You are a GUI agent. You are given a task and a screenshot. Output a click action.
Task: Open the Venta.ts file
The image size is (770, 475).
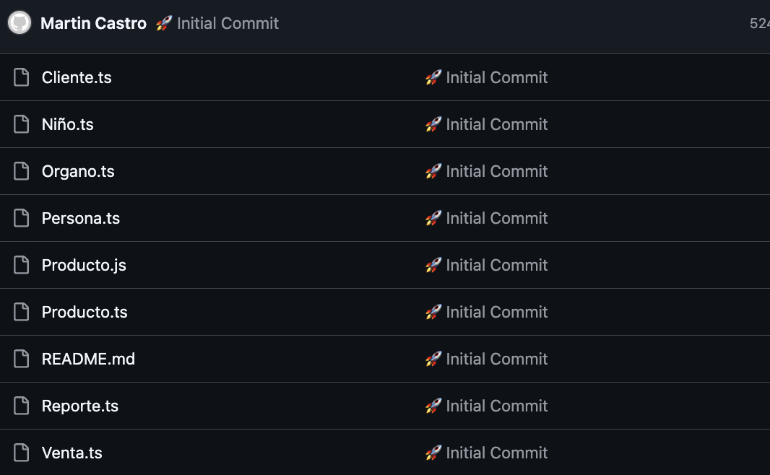click(x=72, y=453)
